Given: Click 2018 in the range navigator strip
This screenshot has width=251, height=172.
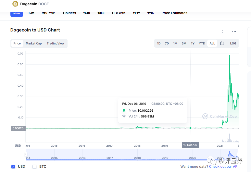Looking at the screenshot, I should point(137,158).
